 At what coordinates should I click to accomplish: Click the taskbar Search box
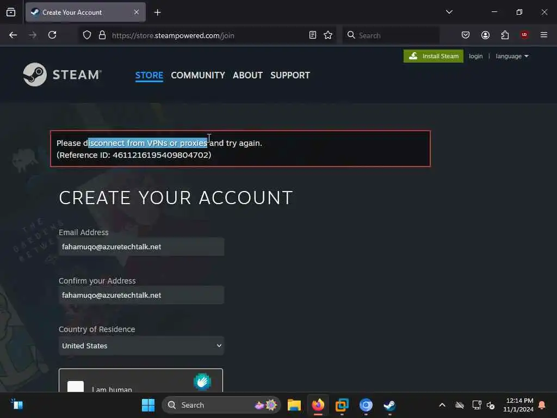(x=221, y=405)
